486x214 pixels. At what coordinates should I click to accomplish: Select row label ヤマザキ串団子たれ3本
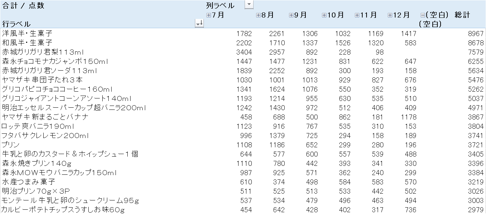[42, 80]
